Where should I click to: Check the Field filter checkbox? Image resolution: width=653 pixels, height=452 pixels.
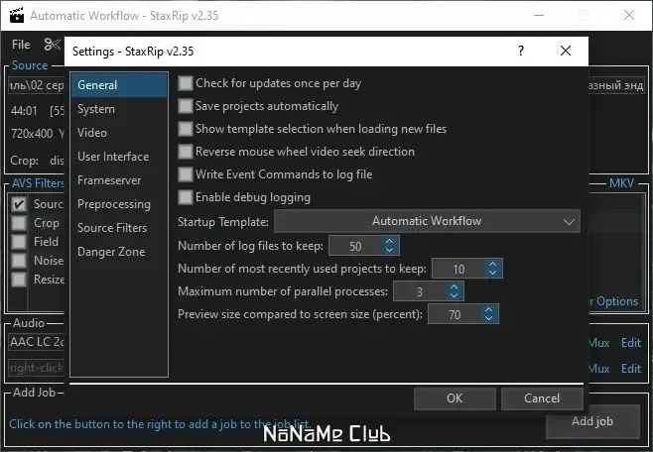[19, 242]
